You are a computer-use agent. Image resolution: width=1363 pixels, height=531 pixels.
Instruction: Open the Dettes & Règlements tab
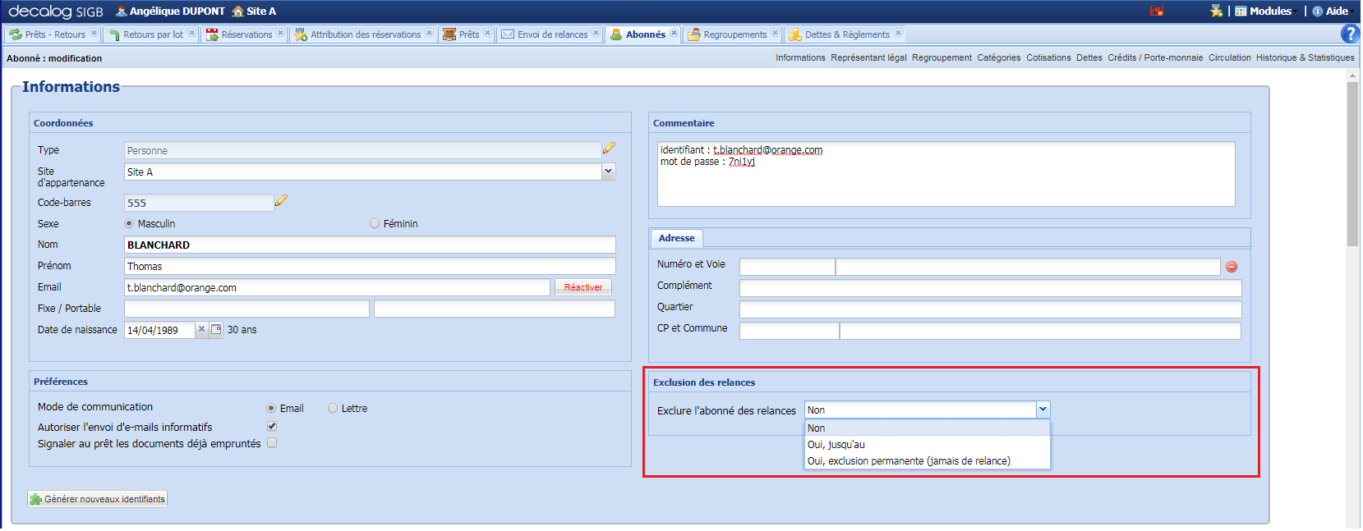[x=846, y=34]
